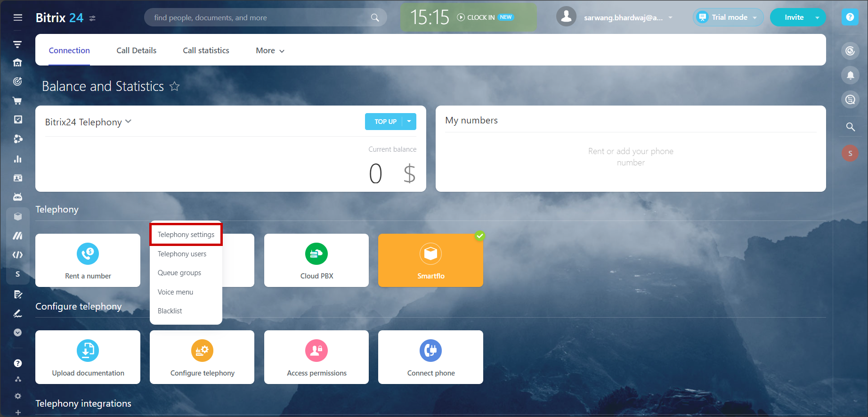Image resolution: width=868 pixels, height=417 pixels.
Task: Open the code brackets developer icon
Action: [x=17, y=255]
